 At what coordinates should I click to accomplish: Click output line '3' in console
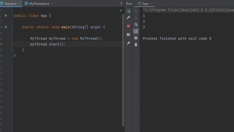click(x=144, y=27)
